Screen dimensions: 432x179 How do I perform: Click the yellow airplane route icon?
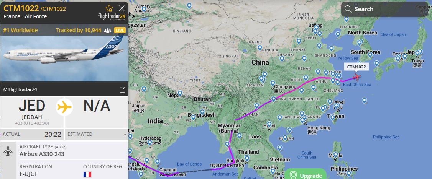tap(64, 107)
